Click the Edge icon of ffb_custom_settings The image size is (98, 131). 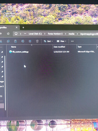[x=10, y=52]
